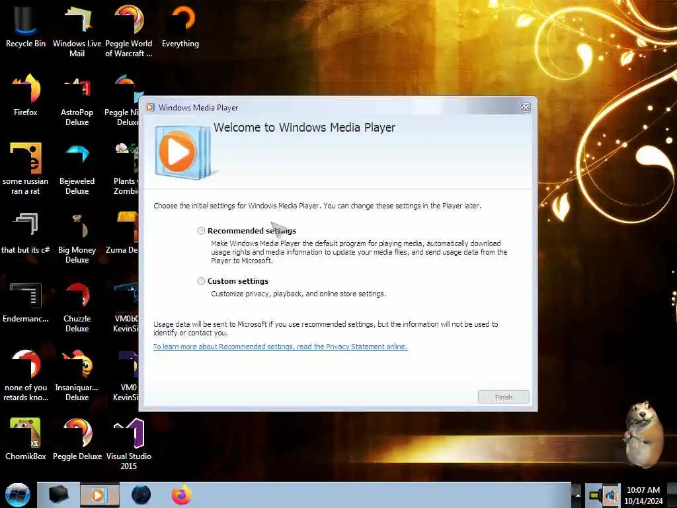Open Zuma Deluxe desktop icon
Screen dimensions: 677x508
point(122,233)
